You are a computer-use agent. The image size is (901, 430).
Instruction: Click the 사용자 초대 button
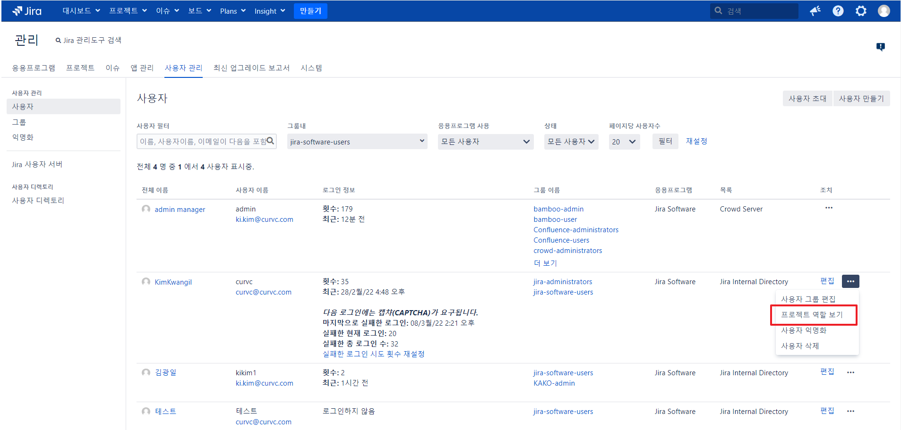coord(807,99)
